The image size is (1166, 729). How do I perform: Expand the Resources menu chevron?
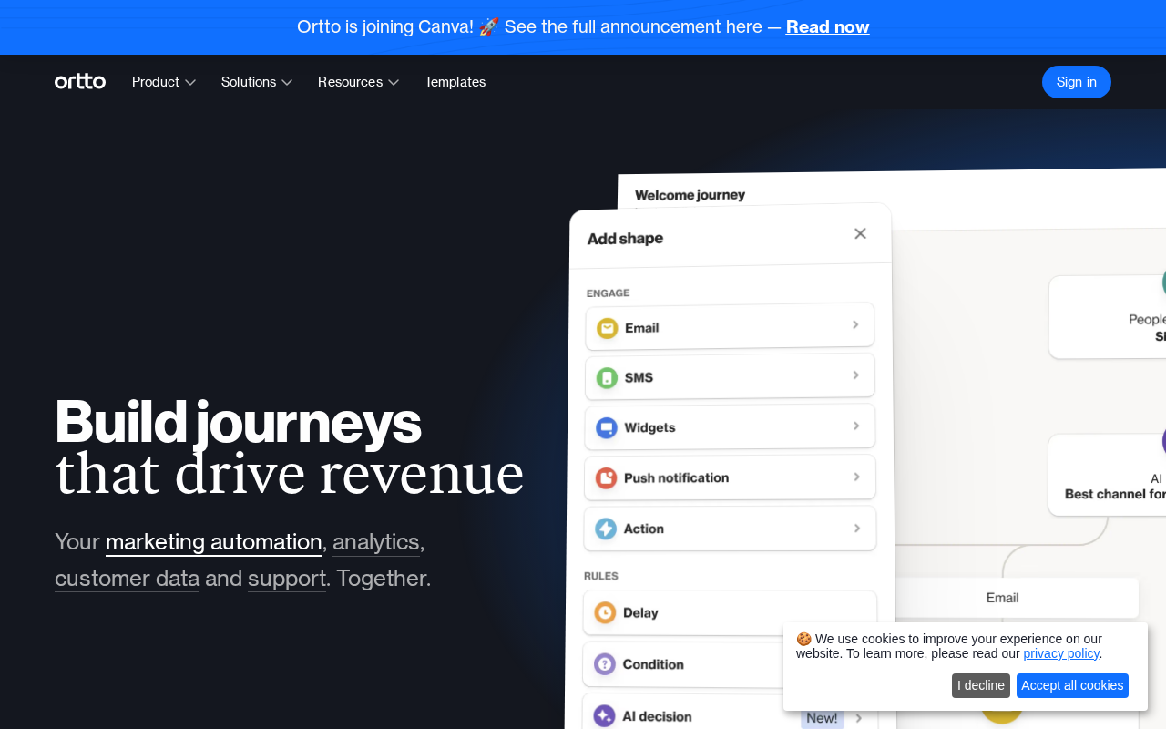pyautogui.click(x=394, y=82)
